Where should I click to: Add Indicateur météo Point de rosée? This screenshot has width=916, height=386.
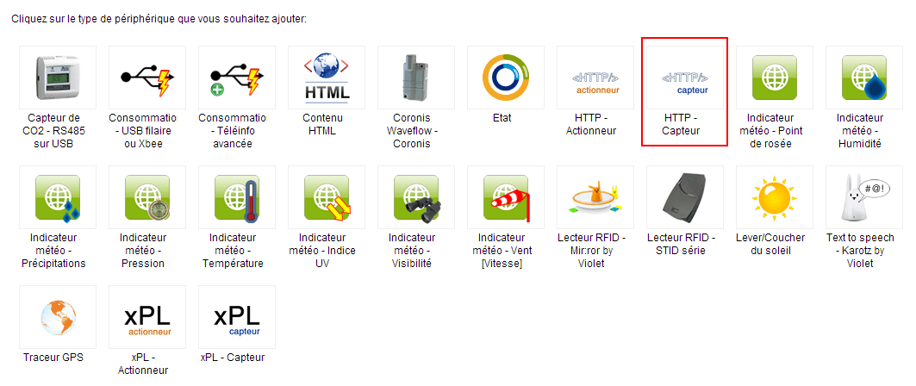coord(774,78)
